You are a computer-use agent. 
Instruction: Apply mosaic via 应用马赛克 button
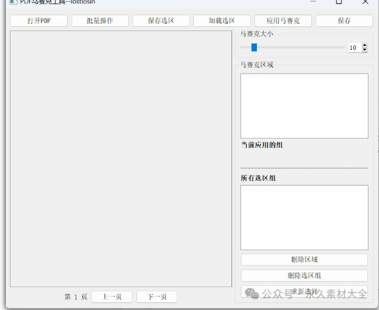[x=283, y=21]
